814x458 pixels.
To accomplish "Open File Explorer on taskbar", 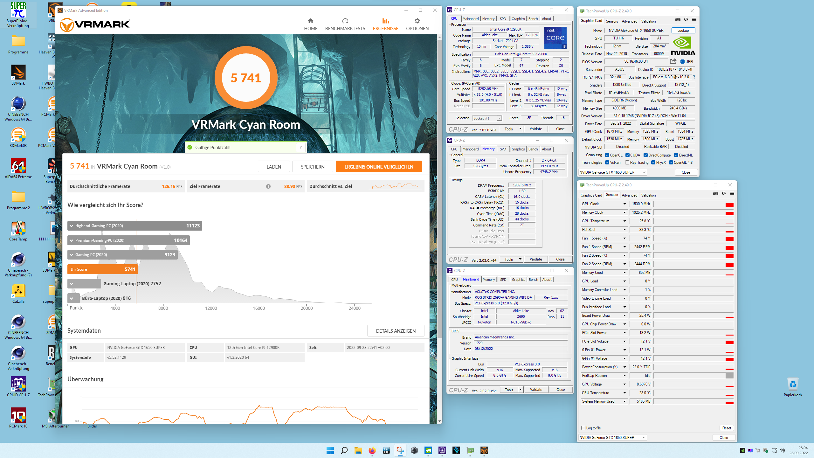I will click(x=358, y=450).
